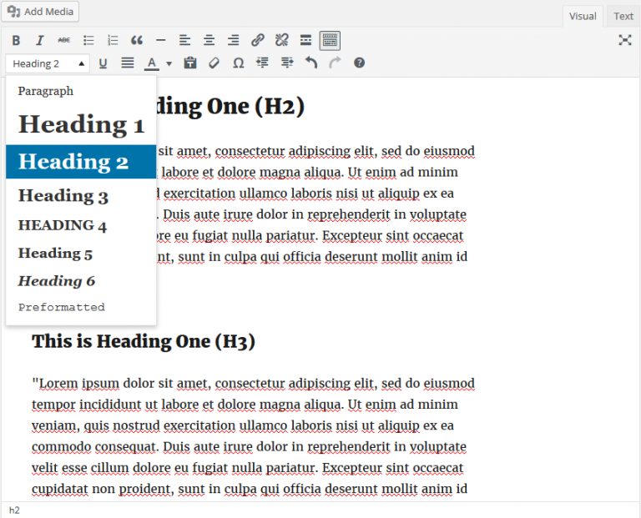Apply the text color swatch button
The image size is (641, 518).
click(151, 63)
